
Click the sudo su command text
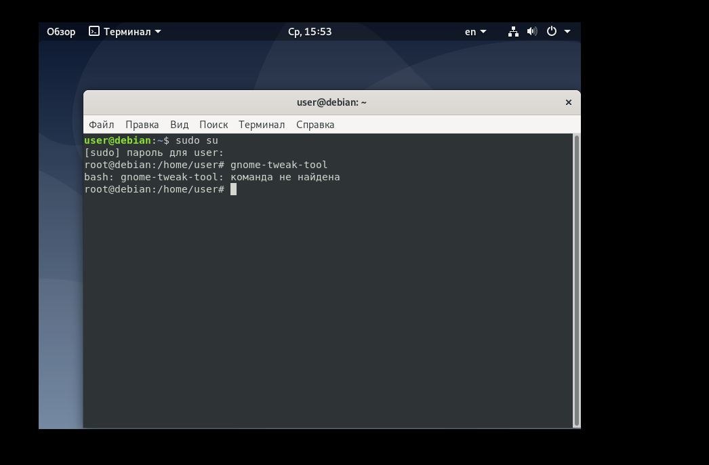(197, 141)
